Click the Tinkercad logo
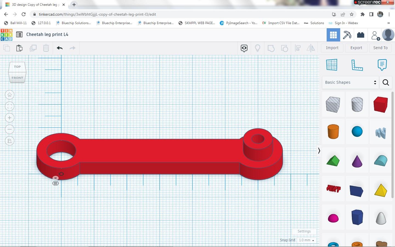395x247 pixels. coord(7,35)
